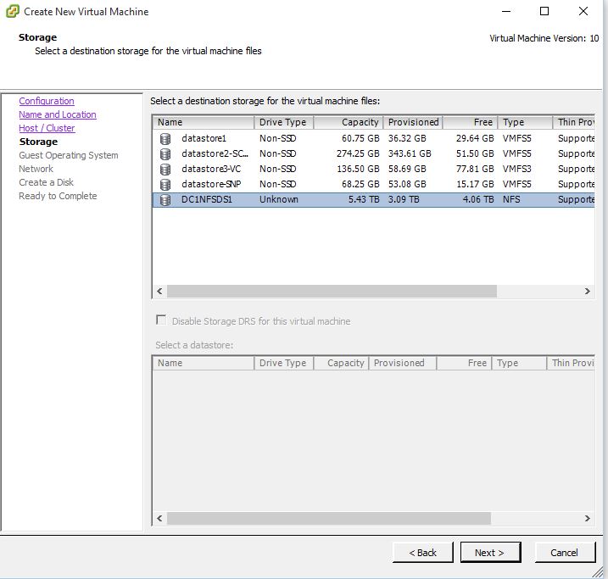Click the VMFS3 type cell
The image size is (608, 579).
(x=517, y=169)
